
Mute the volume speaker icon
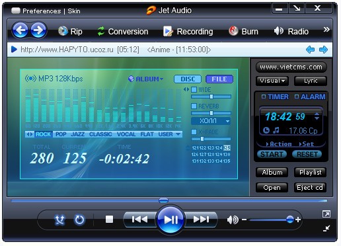coord(233,220)
